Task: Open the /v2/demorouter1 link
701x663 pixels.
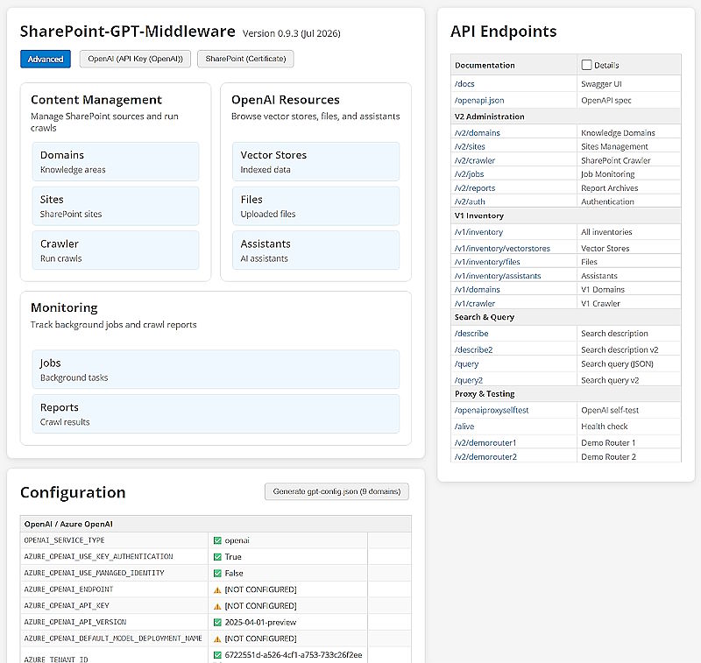Action: click(x=485, y=443)
